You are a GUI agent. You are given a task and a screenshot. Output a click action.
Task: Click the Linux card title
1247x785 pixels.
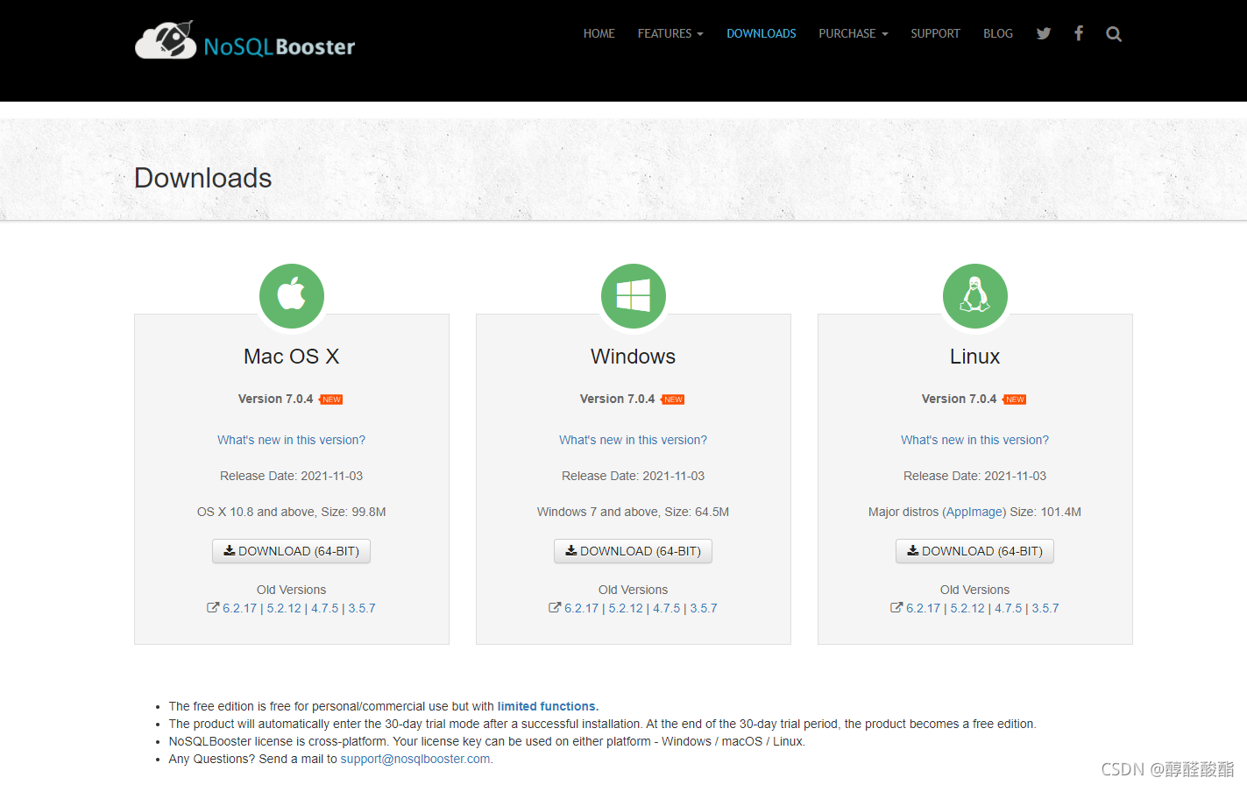click(975, 357)
